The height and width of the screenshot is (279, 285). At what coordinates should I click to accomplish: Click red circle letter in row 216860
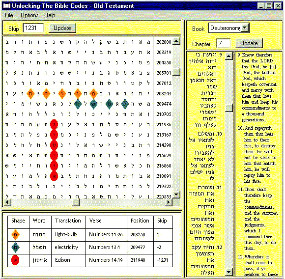(54, 166)
